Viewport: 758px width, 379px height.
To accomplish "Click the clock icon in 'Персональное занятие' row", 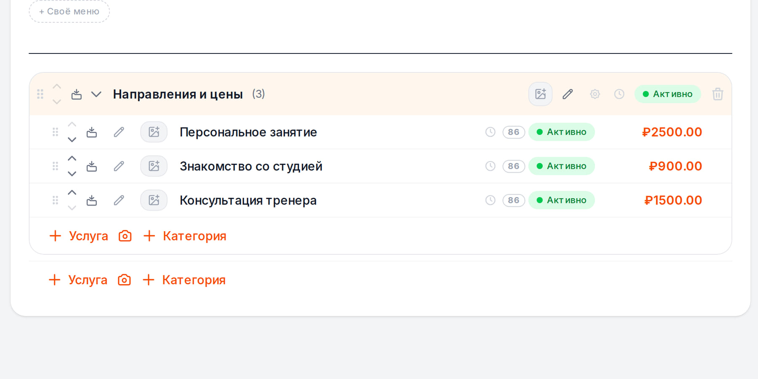I will tap(490, 132).
